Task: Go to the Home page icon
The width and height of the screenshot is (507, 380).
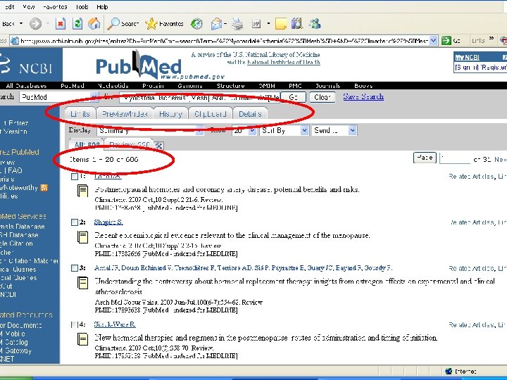Action: [94, 24]
